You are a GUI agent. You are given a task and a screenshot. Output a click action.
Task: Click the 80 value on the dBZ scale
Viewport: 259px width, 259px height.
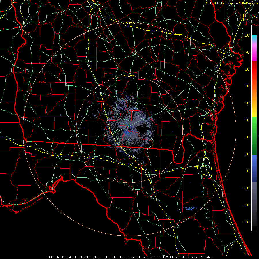pos(247,35)
